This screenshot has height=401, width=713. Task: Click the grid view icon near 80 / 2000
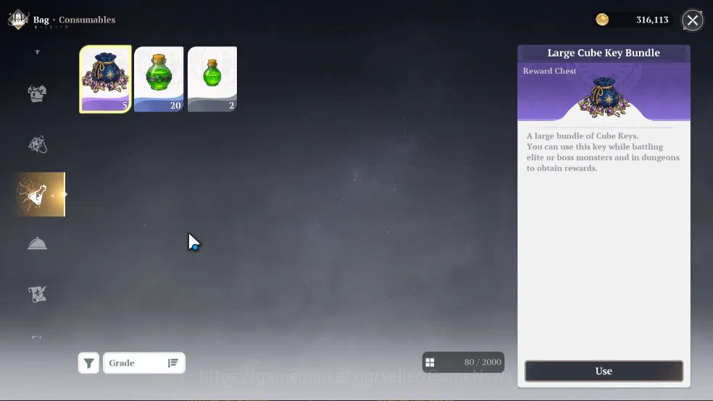pyautogui.click(x=430, y=363)
